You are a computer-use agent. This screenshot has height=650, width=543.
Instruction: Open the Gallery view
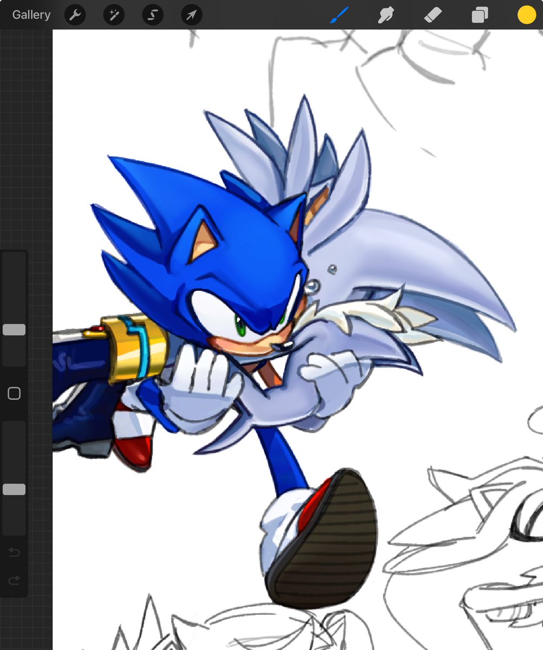coord(31,15)
